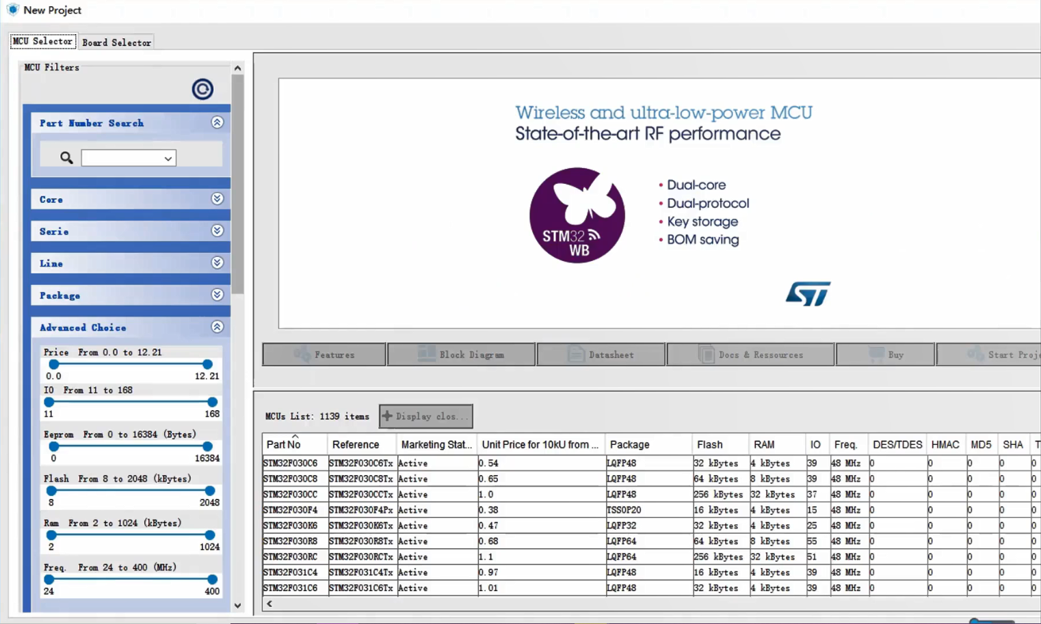Sort the list by Part No column

(295, 444)
